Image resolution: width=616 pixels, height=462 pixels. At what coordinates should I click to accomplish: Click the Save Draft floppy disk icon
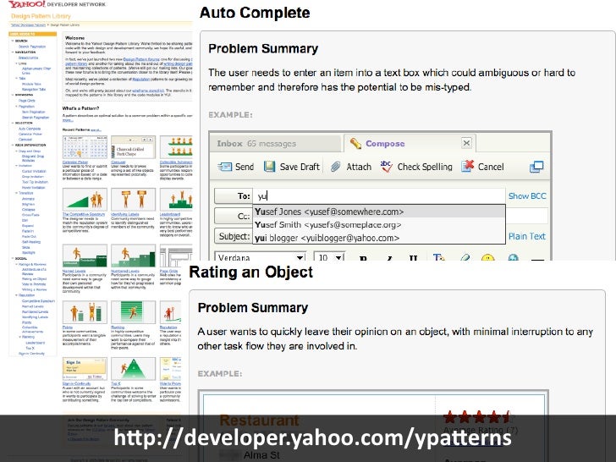point(269,167)
